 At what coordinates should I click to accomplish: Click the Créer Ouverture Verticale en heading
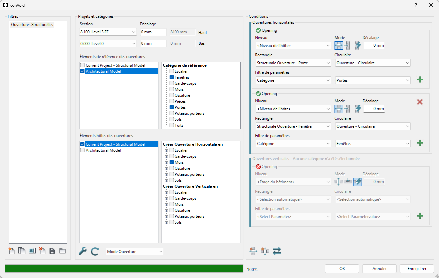[x=190, y=186]
